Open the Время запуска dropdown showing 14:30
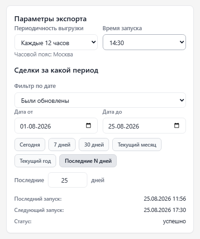Screen dimensions: 200x239 [144, 42]
